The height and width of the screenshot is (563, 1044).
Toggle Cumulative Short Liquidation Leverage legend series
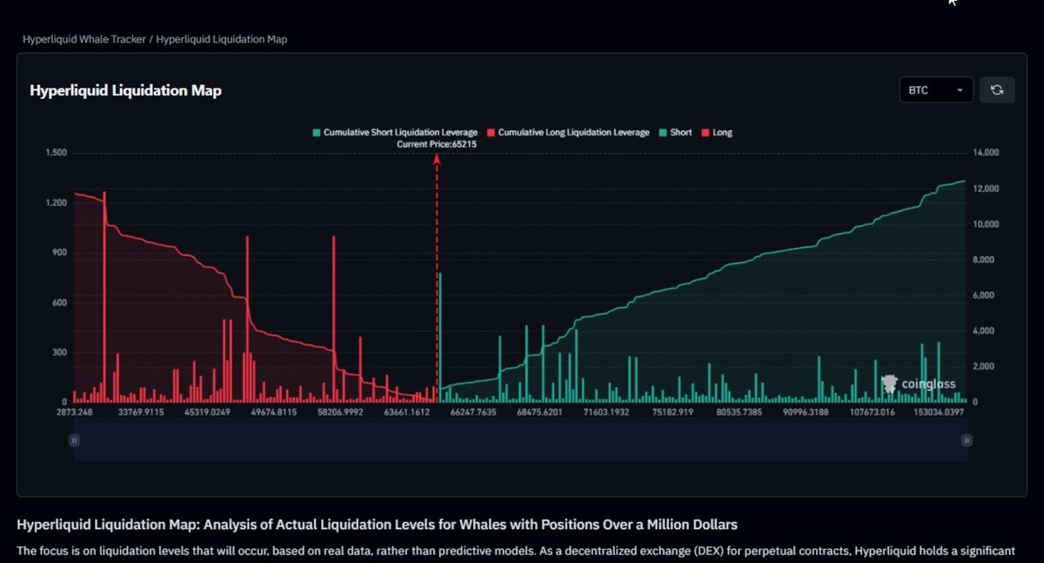click(x=394, y=133)
